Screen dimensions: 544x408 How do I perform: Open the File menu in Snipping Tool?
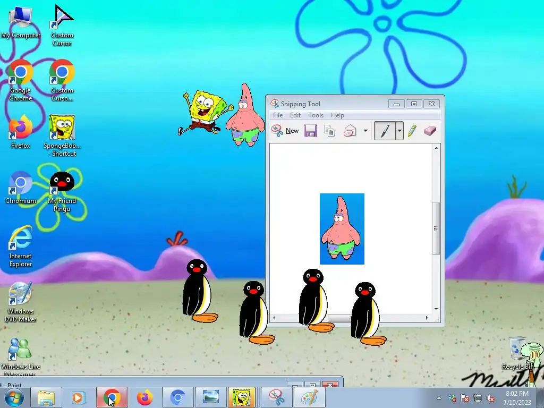[277, 115]
